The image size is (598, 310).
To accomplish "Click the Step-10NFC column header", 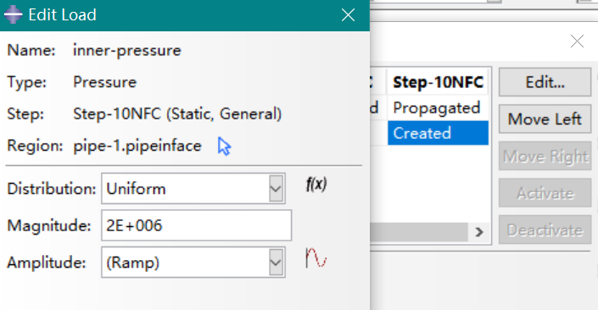I will (x=438, y=82).
